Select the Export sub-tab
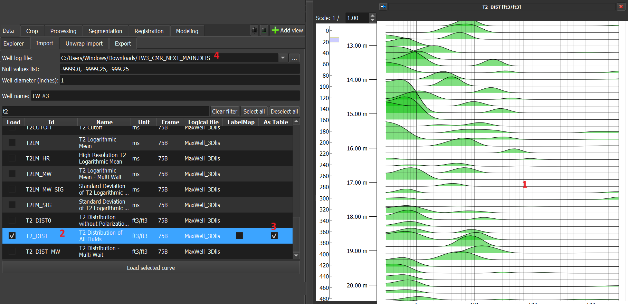This screenshot has width=628, height=304. coord(123,43)
